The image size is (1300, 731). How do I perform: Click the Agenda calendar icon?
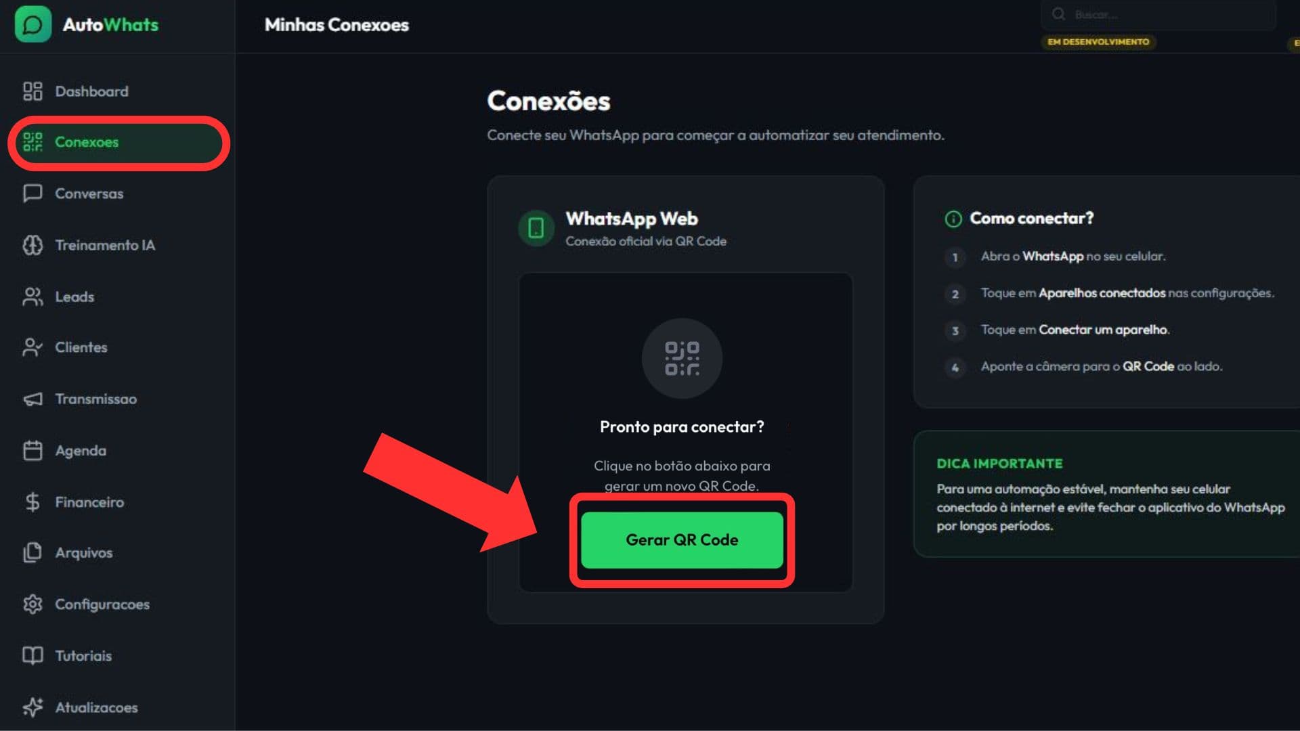tap(32, 450)
